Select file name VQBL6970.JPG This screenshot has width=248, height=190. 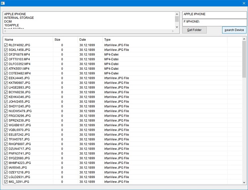coord(19,130)
